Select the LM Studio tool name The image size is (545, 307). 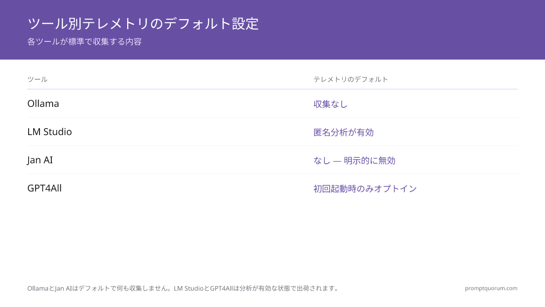(50, 132)
